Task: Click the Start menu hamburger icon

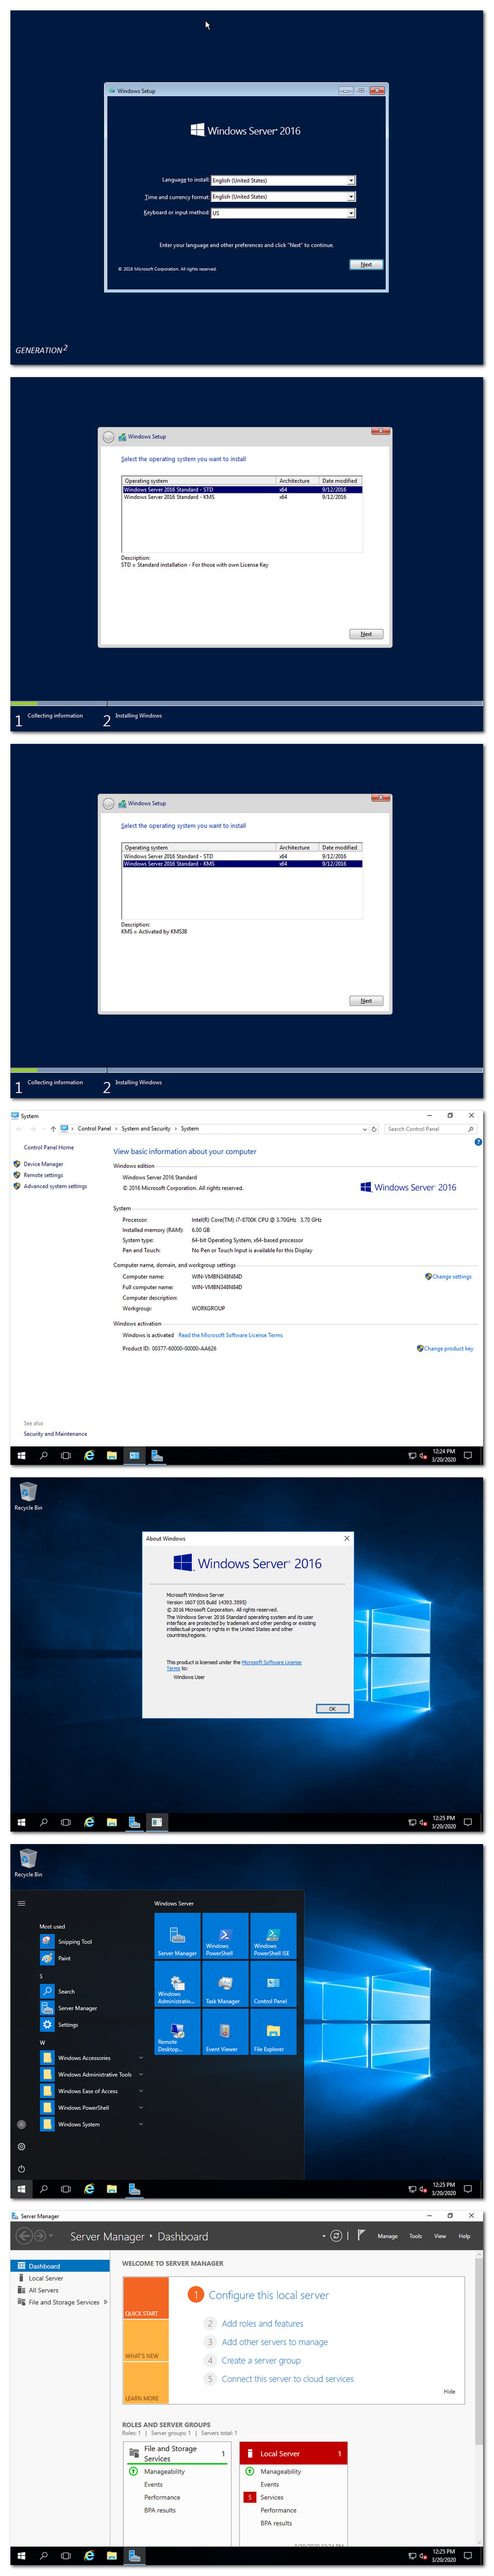Action: tap(21, 1903)
